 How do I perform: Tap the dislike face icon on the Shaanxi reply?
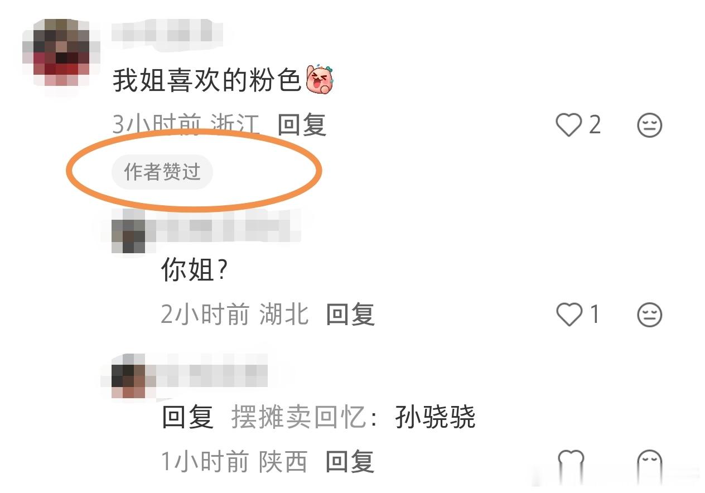pyautogui.click(x=650, y=462)
